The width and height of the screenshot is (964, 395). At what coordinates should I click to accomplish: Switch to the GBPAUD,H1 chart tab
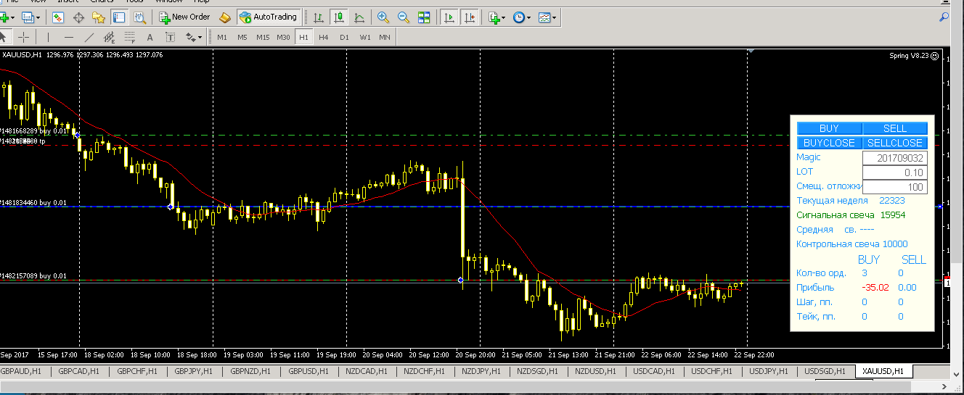21,371
